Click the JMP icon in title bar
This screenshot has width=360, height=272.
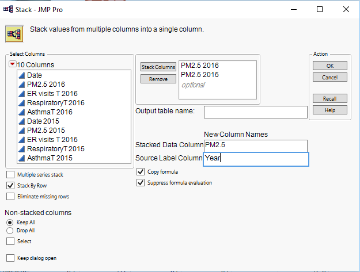click(x=8, y=9)
